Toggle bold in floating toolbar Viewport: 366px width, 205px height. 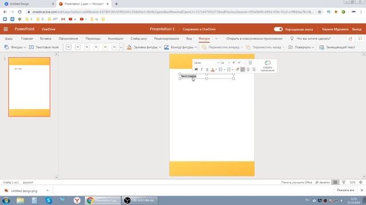pos(196,69)
